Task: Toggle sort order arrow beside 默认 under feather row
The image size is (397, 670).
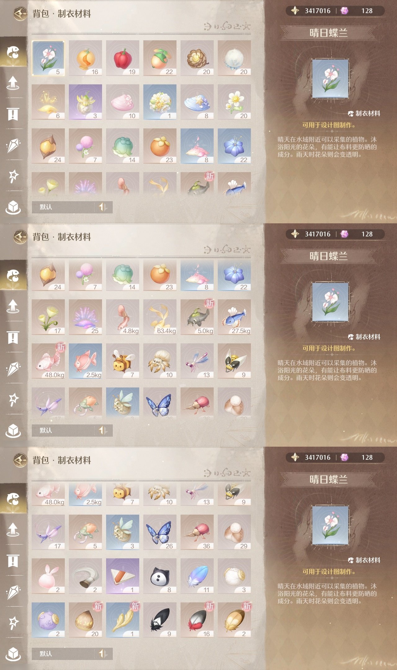Action: pos(103,654)
